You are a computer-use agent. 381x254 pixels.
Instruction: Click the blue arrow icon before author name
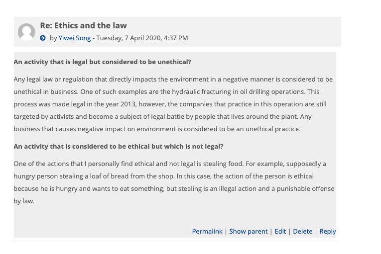click(x=43, y=38)
